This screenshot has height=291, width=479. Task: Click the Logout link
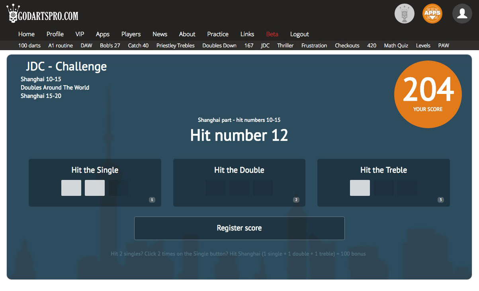pyautogui.click(x=299, y=34)
